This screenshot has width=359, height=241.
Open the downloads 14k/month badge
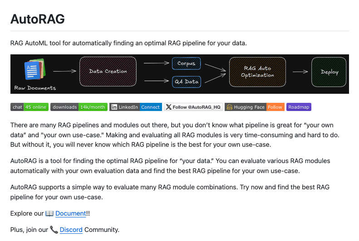click(79, 107)
